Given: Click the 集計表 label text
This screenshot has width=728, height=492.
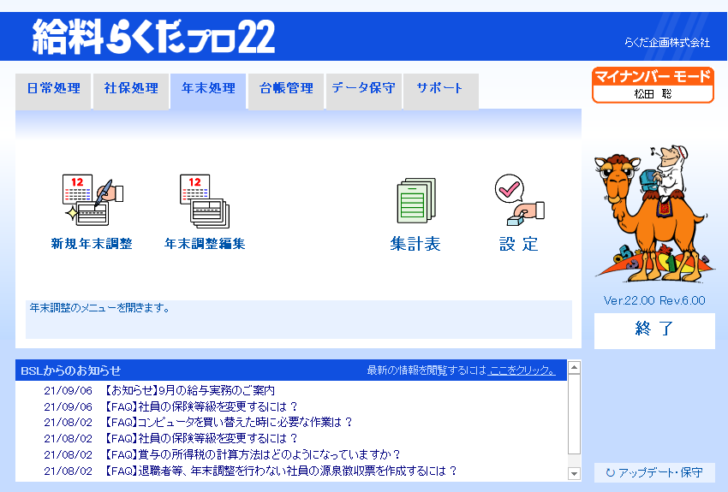Looking at the screenshot, I should point(415,244).
